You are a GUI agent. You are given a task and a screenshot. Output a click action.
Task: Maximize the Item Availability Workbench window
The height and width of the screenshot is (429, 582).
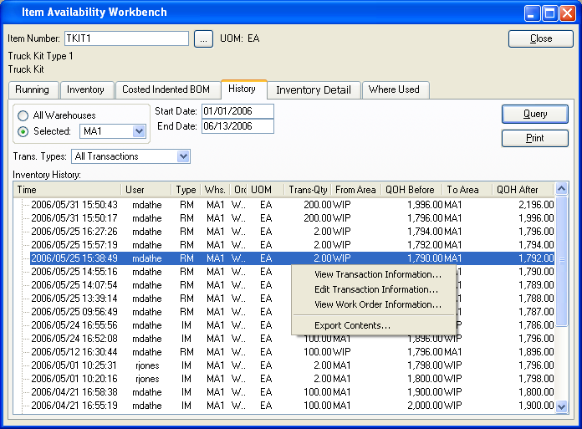coord(550,13)
